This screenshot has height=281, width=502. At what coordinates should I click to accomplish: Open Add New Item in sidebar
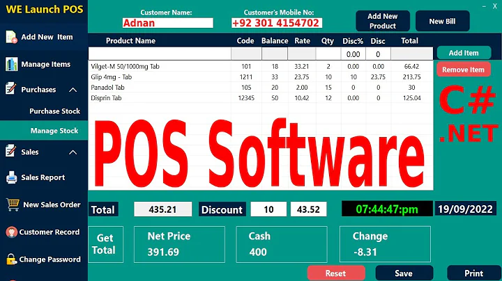44,37
